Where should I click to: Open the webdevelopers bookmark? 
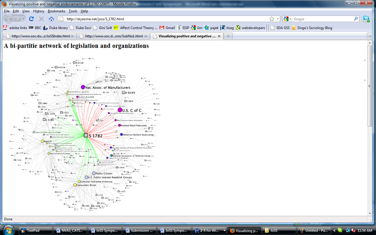click(250, 28)
